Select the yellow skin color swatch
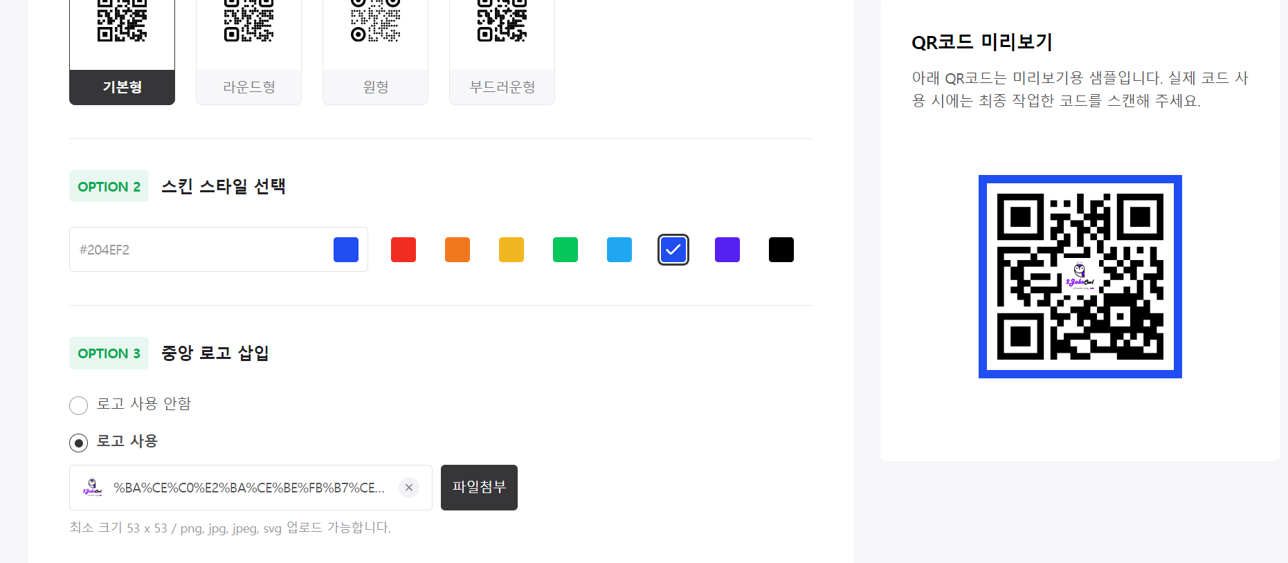 point(511,250)
